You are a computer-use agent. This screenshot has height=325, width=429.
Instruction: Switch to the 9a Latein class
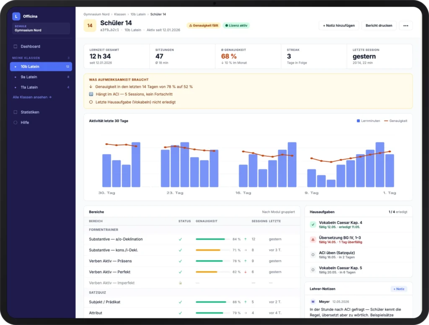[41, 77]
